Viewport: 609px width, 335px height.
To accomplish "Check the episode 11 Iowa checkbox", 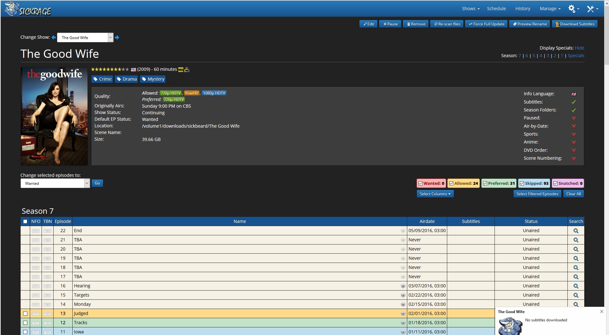I will point(25,332).
